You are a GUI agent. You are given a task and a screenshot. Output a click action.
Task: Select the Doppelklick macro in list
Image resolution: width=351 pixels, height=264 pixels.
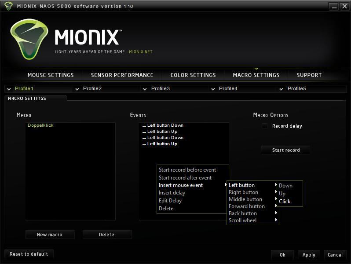40,125
